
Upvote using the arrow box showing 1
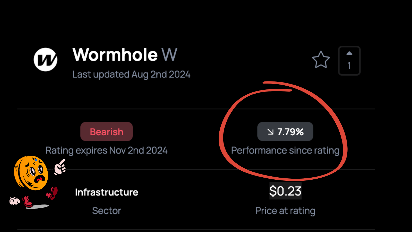click(x=349, y=61)
